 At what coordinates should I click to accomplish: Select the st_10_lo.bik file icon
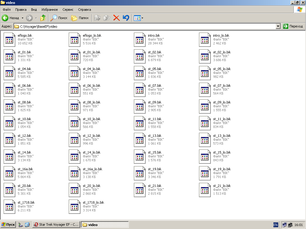[74, 123]
